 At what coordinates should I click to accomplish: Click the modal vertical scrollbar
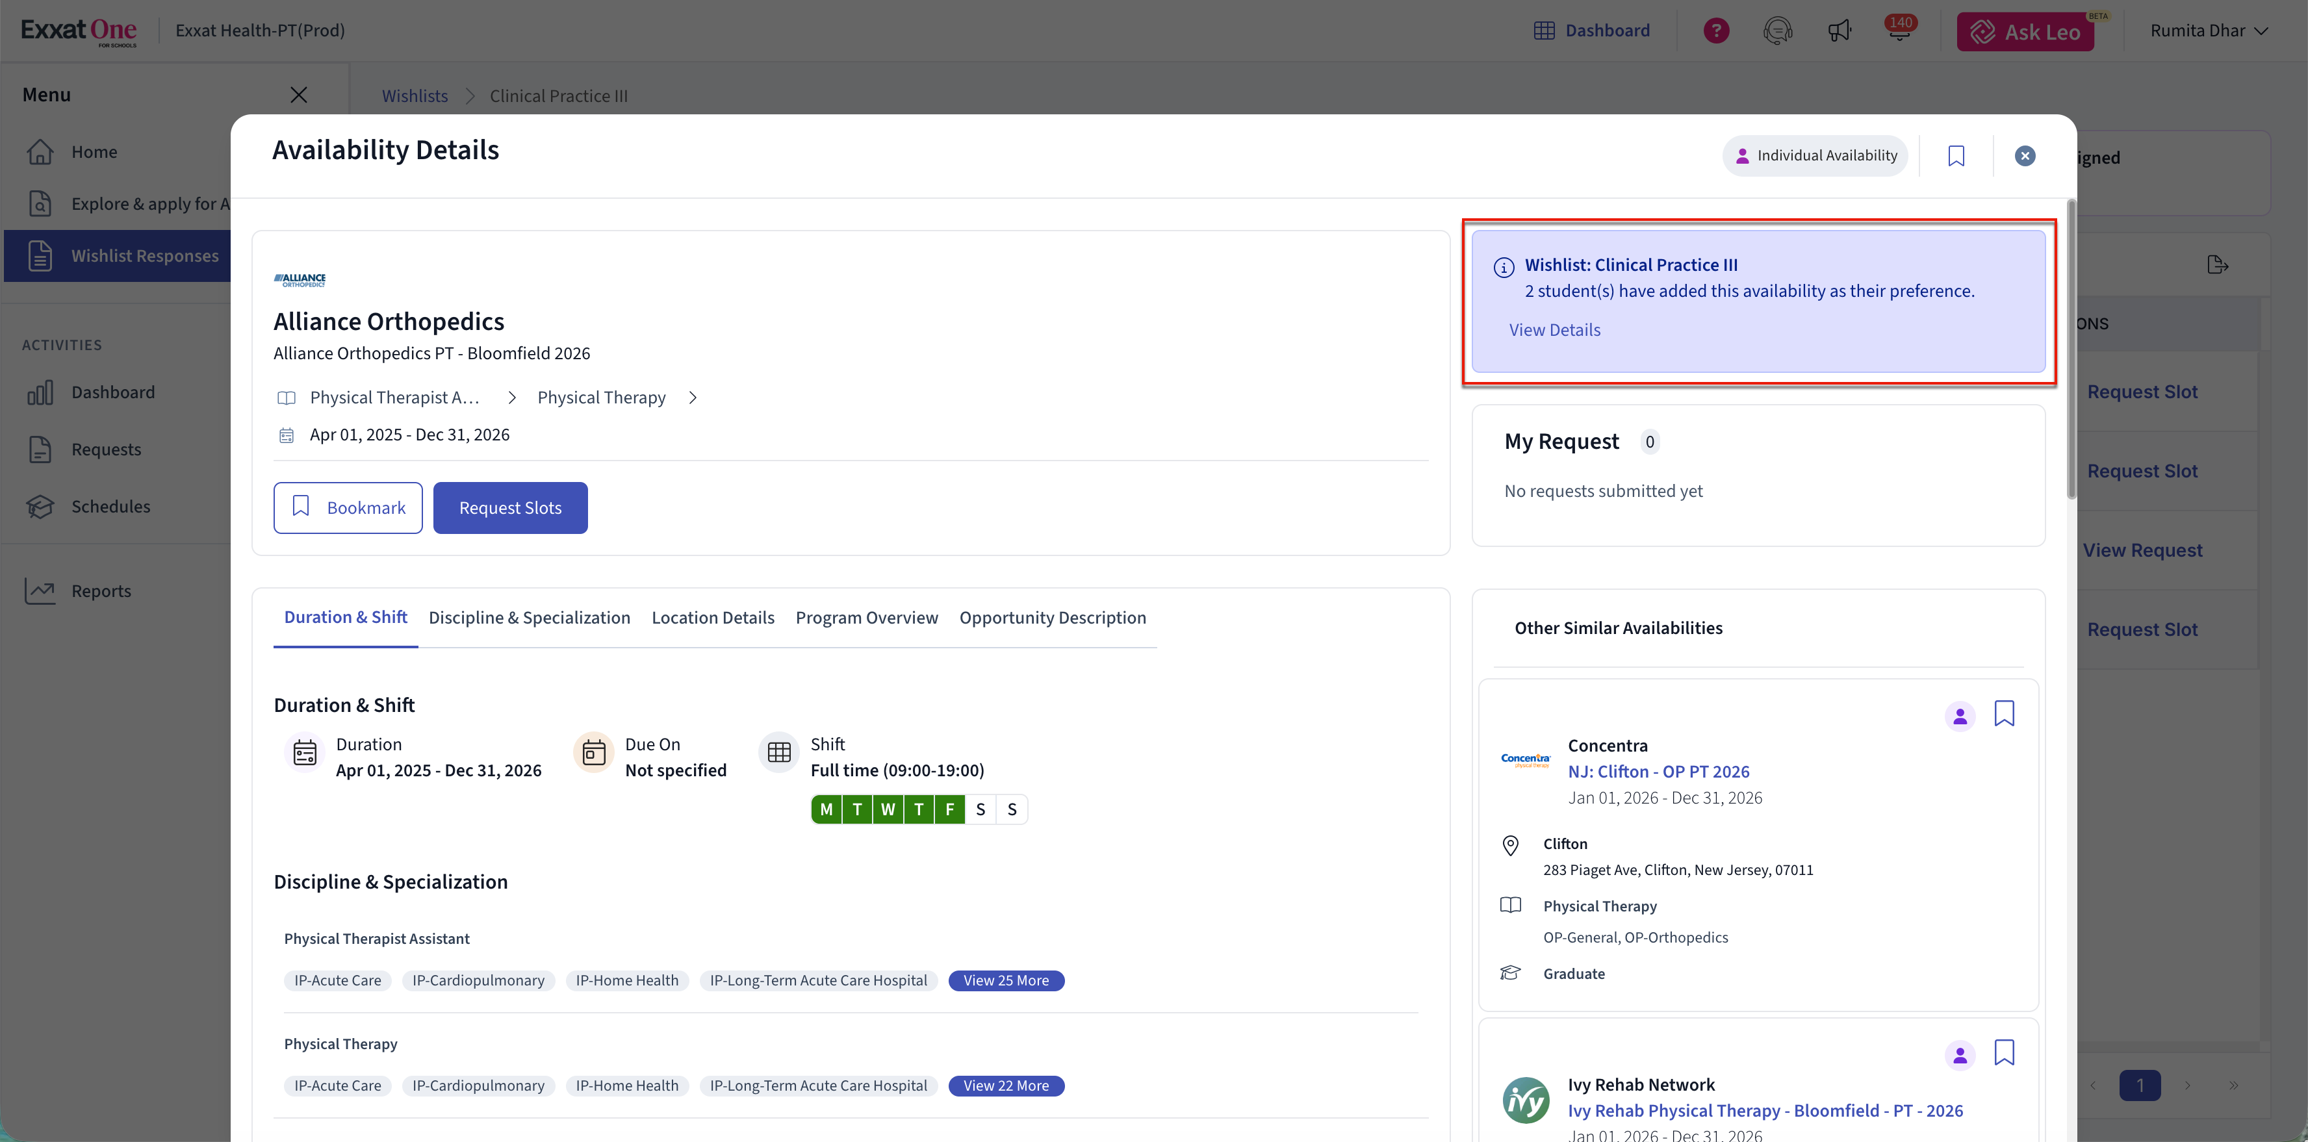click(x=2071, y=349)
